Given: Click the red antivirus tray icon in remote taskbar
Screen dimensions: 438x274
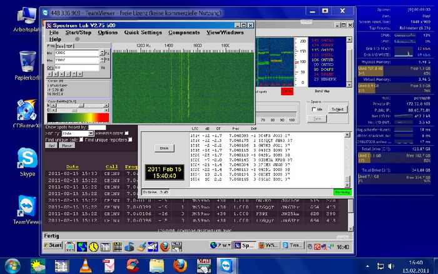Looking at the screenshot, I should click(317, 247).
